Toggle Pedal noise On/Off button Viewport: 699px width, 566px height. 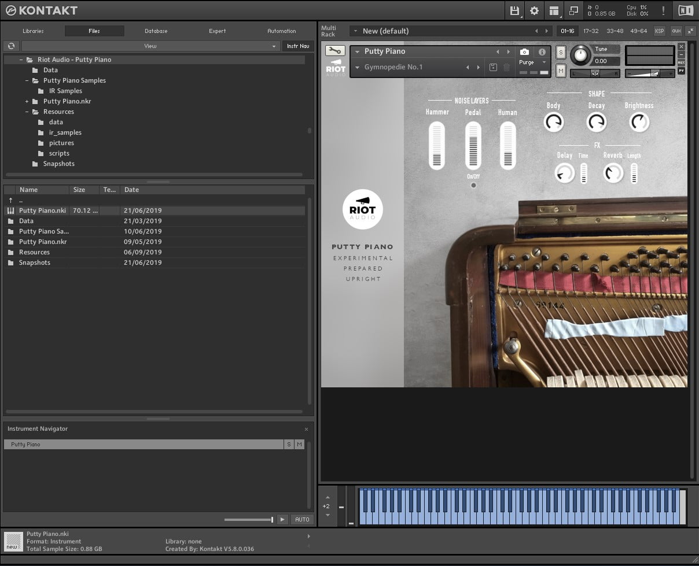[473, 185]
